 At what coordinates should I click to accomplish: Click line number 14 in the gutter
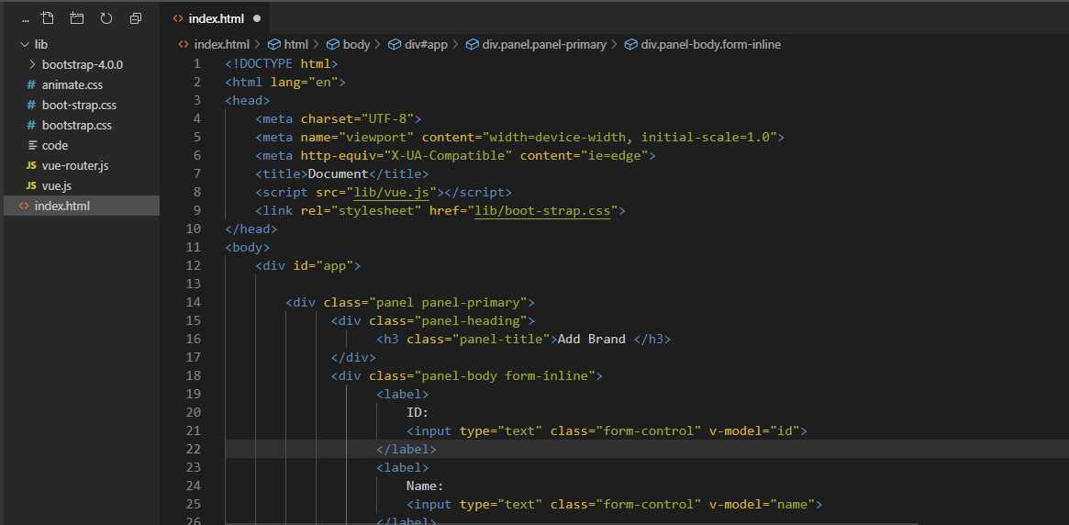(193, 302)
